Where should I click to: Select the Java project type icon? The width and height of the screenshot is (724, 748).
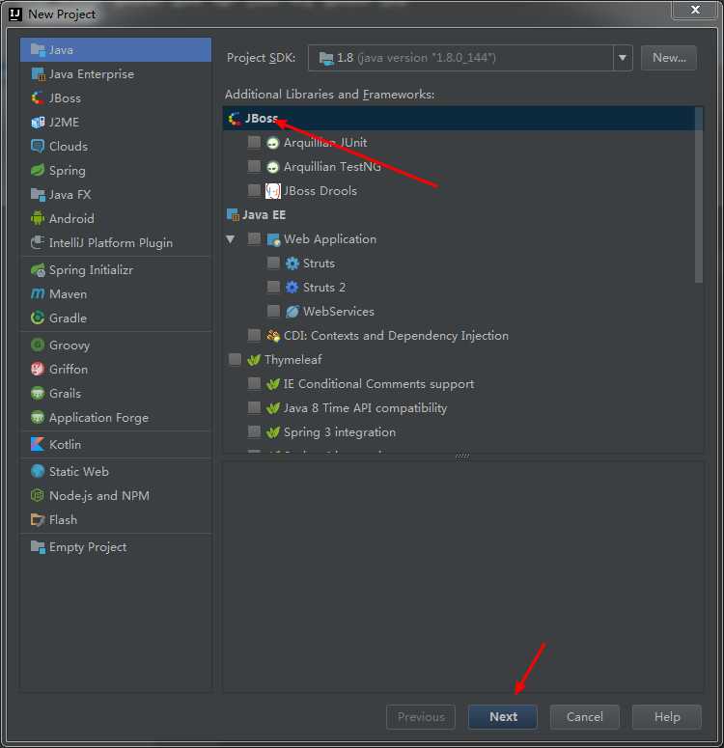[38, 49]
